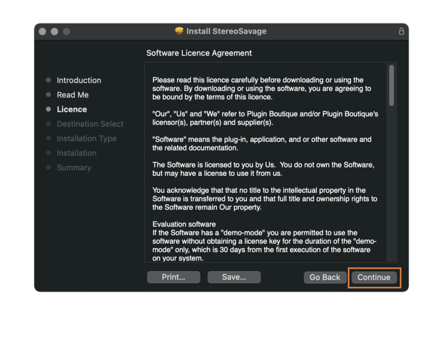Click the Introduction step bullet dot
Viewport: 443px width, 337px height.
coord(49,80)
